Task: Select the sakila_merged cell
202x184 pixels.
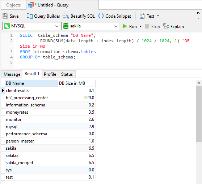Action: pos(31,163)
